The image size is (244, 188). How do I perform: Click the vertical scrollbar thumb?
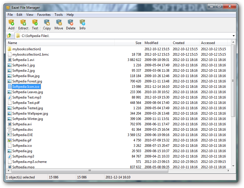click(x=233, y=81)
